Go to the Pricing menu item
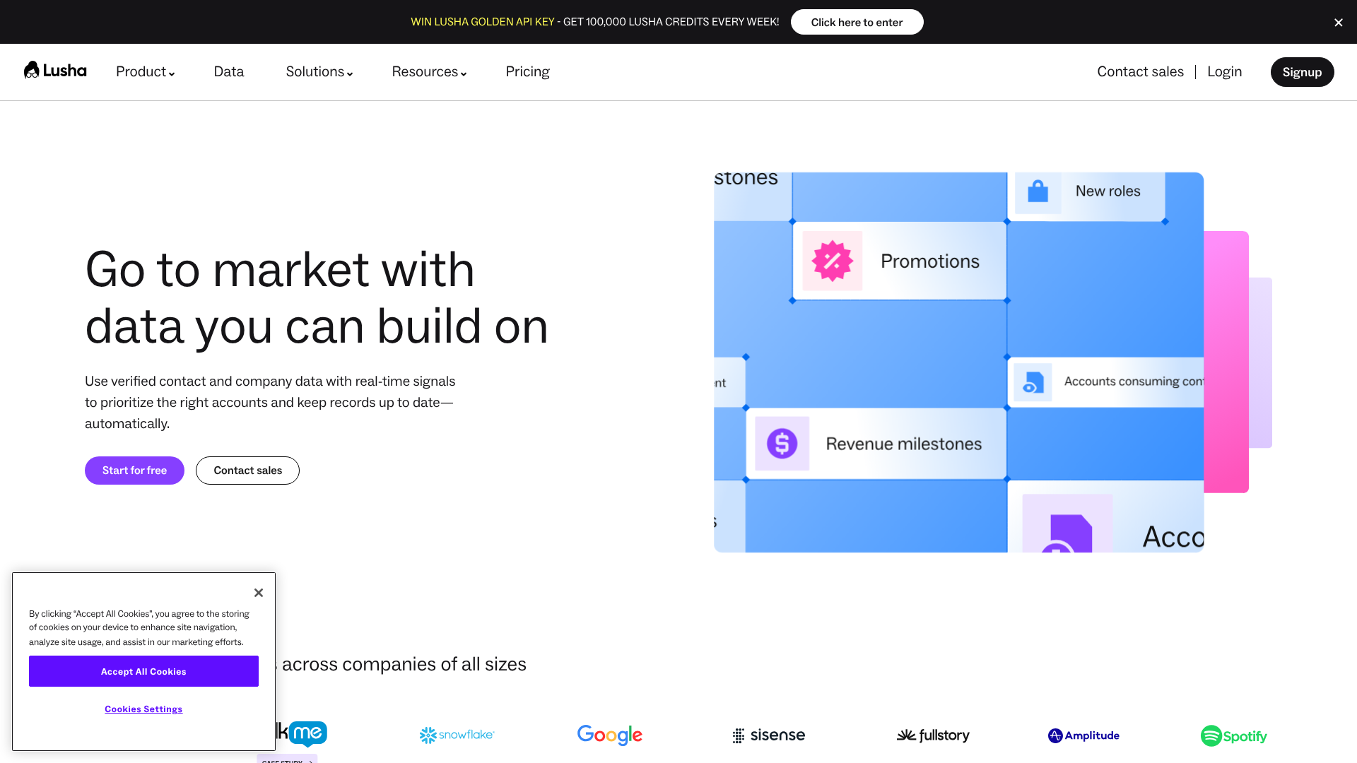 (527, 71)
